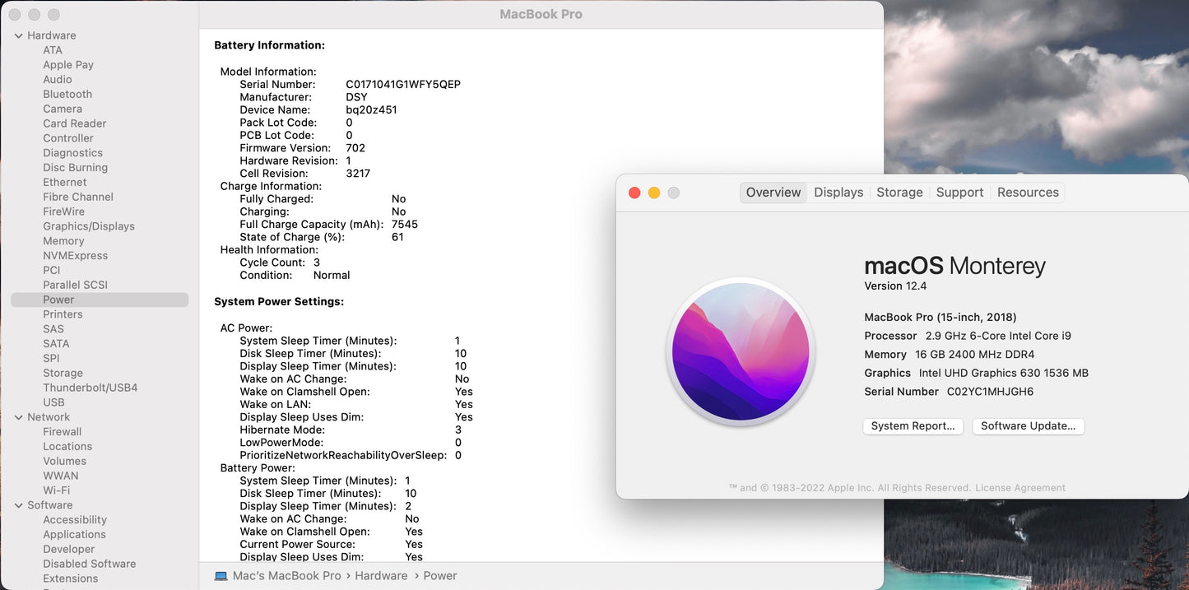
Task: Select Thunderbolt/USB4 in the hardware list
Action: [91, 388]
